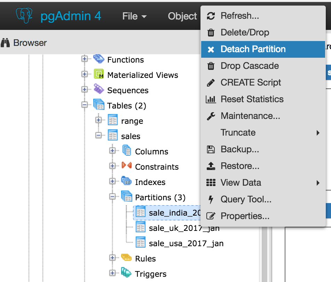Expand the Columns node
Screen dimensions: 331x282
click(112, 151)
